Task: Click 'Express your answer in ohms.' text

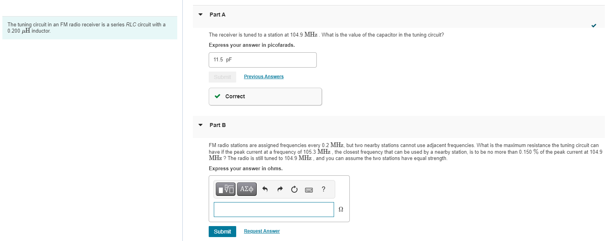Action: click(246, 169)
